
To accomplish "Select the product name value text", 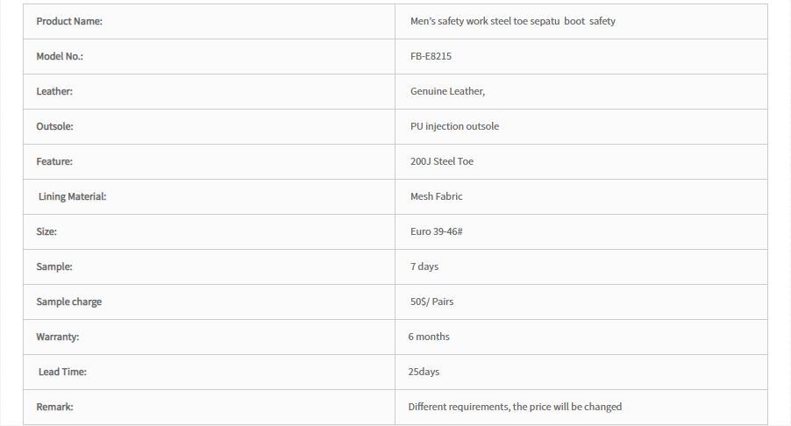I will 512,21.
